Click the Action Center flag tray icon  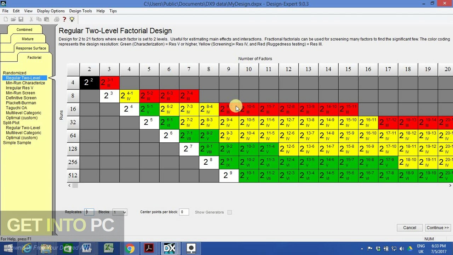click(370, 249)
